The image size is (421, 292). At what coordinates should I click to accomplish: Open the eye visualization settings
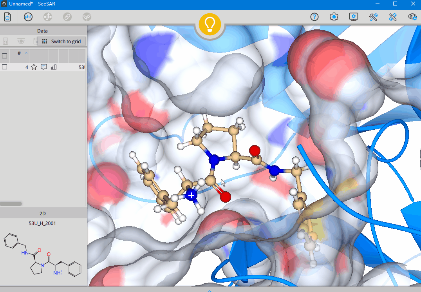pyautogui.click(x=412, y=17)
